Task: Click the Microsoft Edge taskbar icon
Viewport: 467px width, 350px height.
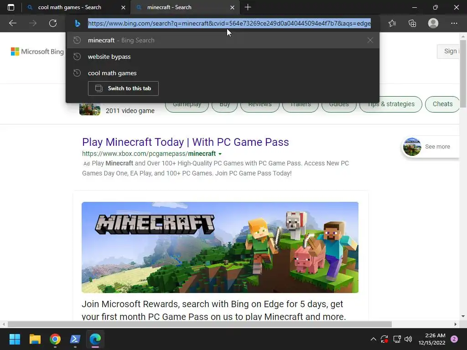Action: (x=95, y=339)
